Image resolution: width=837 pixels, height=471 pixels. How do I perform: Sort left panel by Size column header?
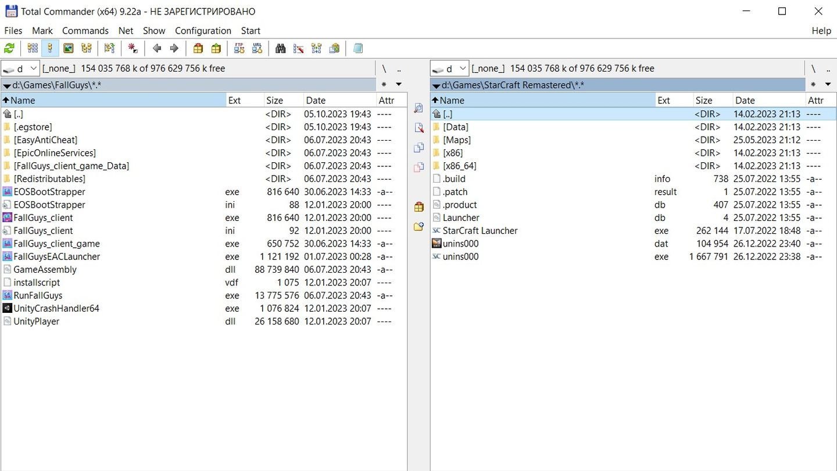tap(284, 101)
